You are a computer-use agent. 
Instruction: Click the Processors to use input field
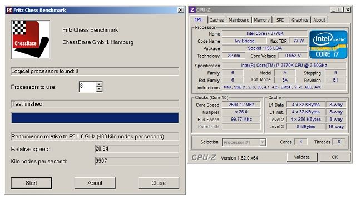(x=88, y=87)
